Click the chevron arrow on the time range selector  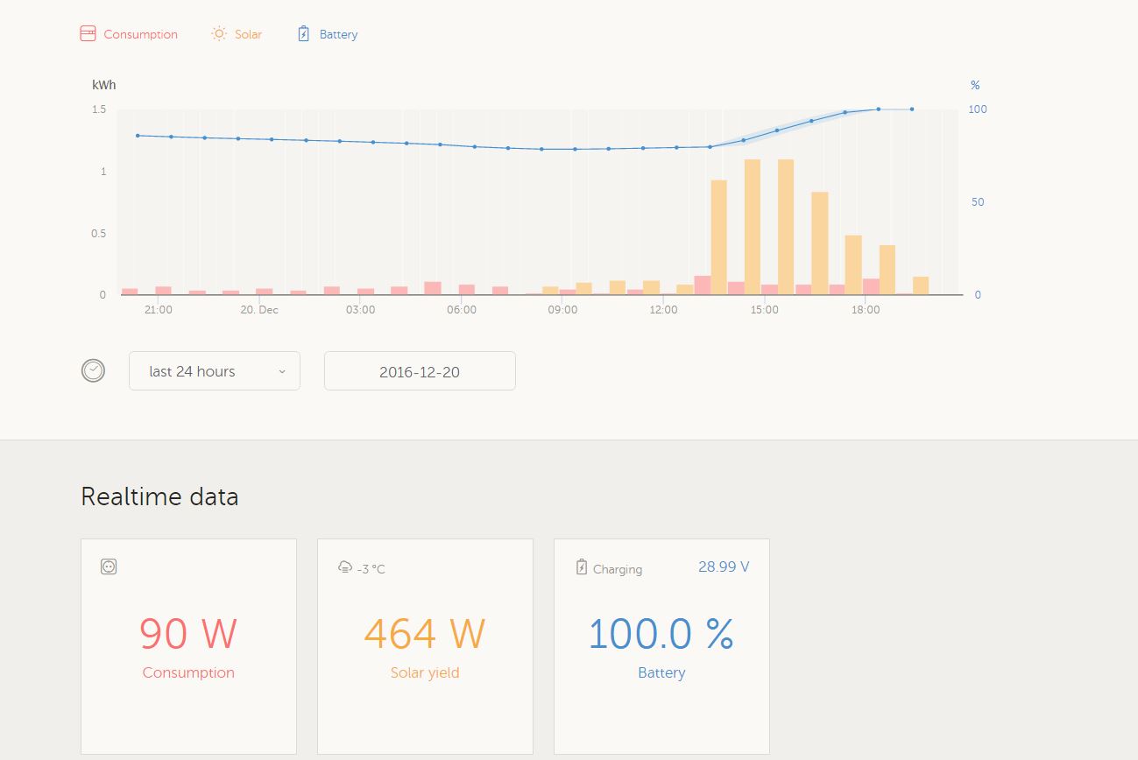pos(282,371)
